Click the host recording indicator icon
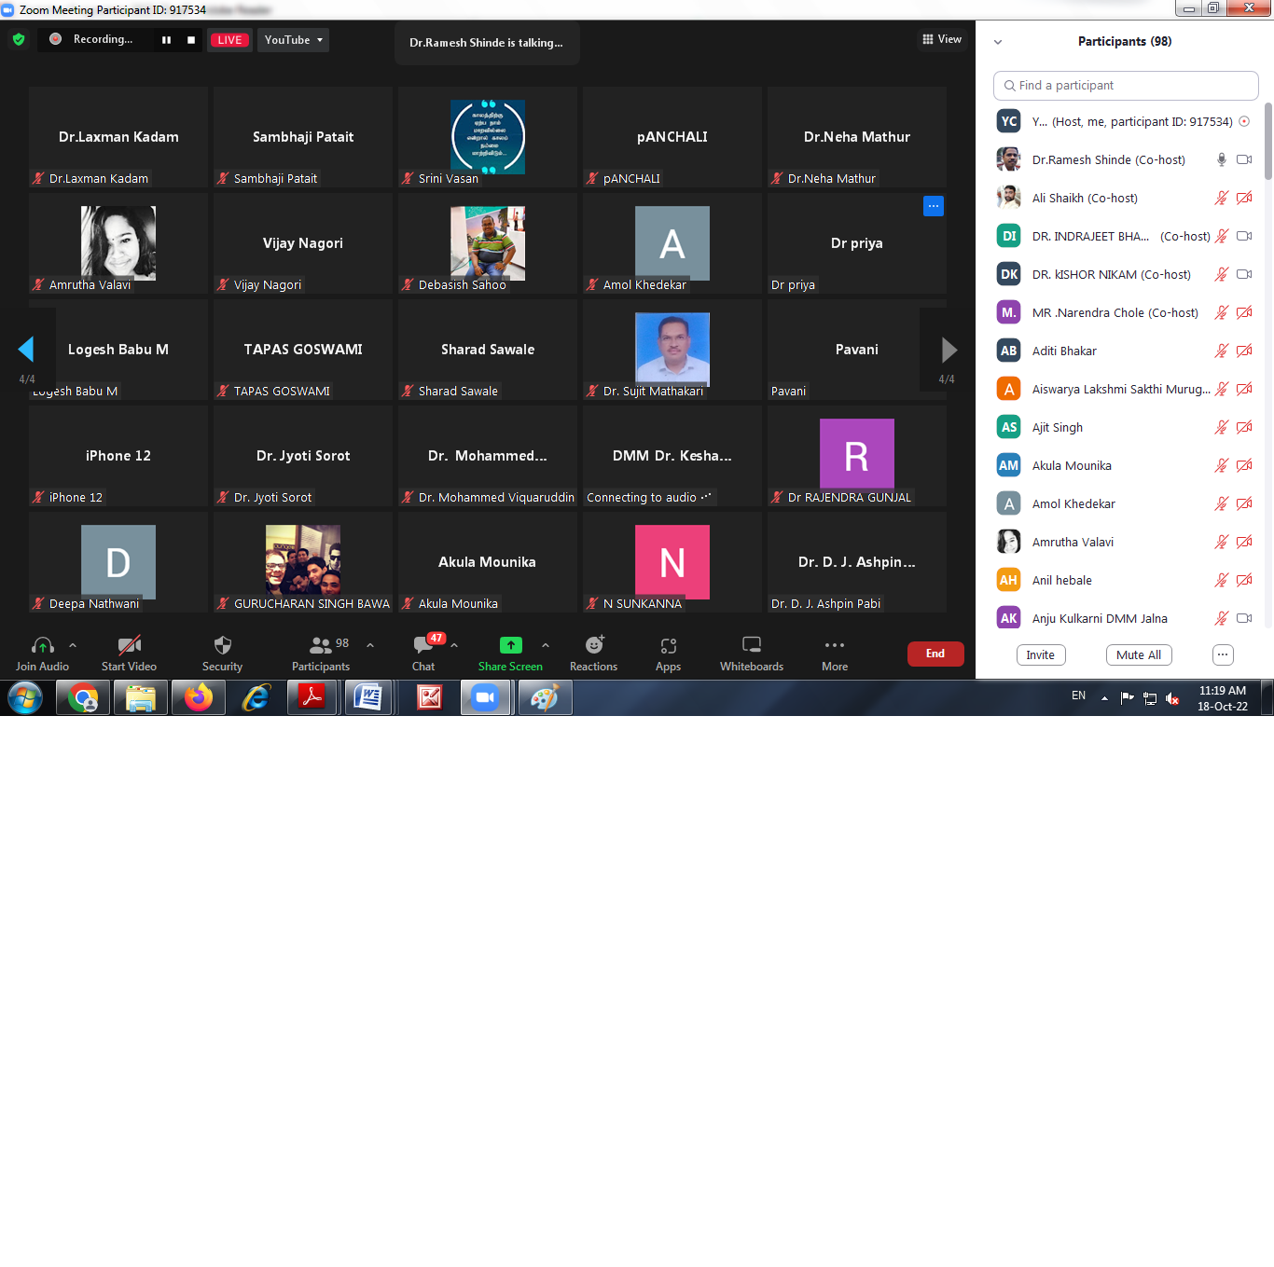The image size is (1274, 1267). (1244, 121)
